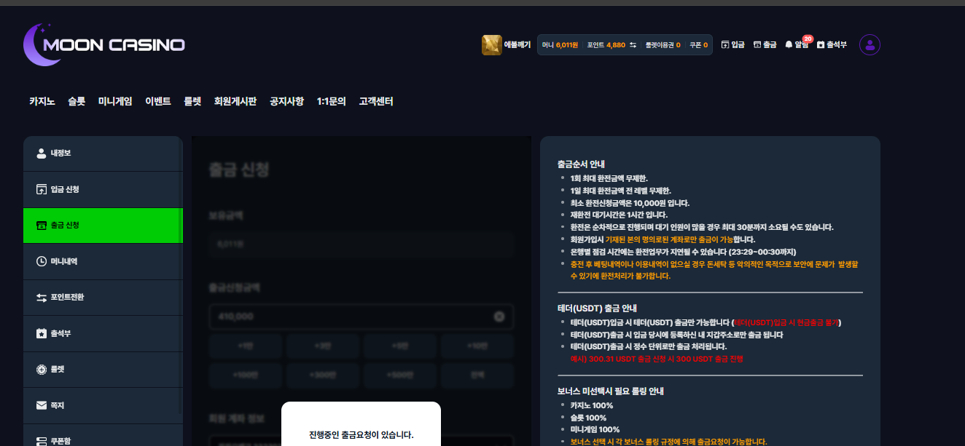
Task: Open 이벤트 page from navigation
Action: [158, 102]
